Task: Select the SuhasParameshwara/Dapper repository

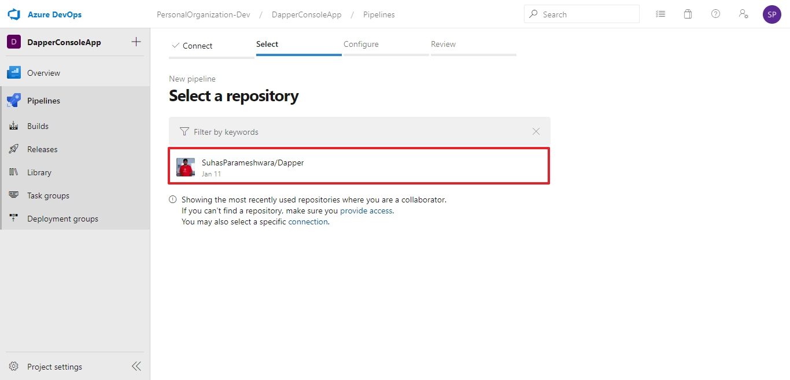Action: pos(359,167)
